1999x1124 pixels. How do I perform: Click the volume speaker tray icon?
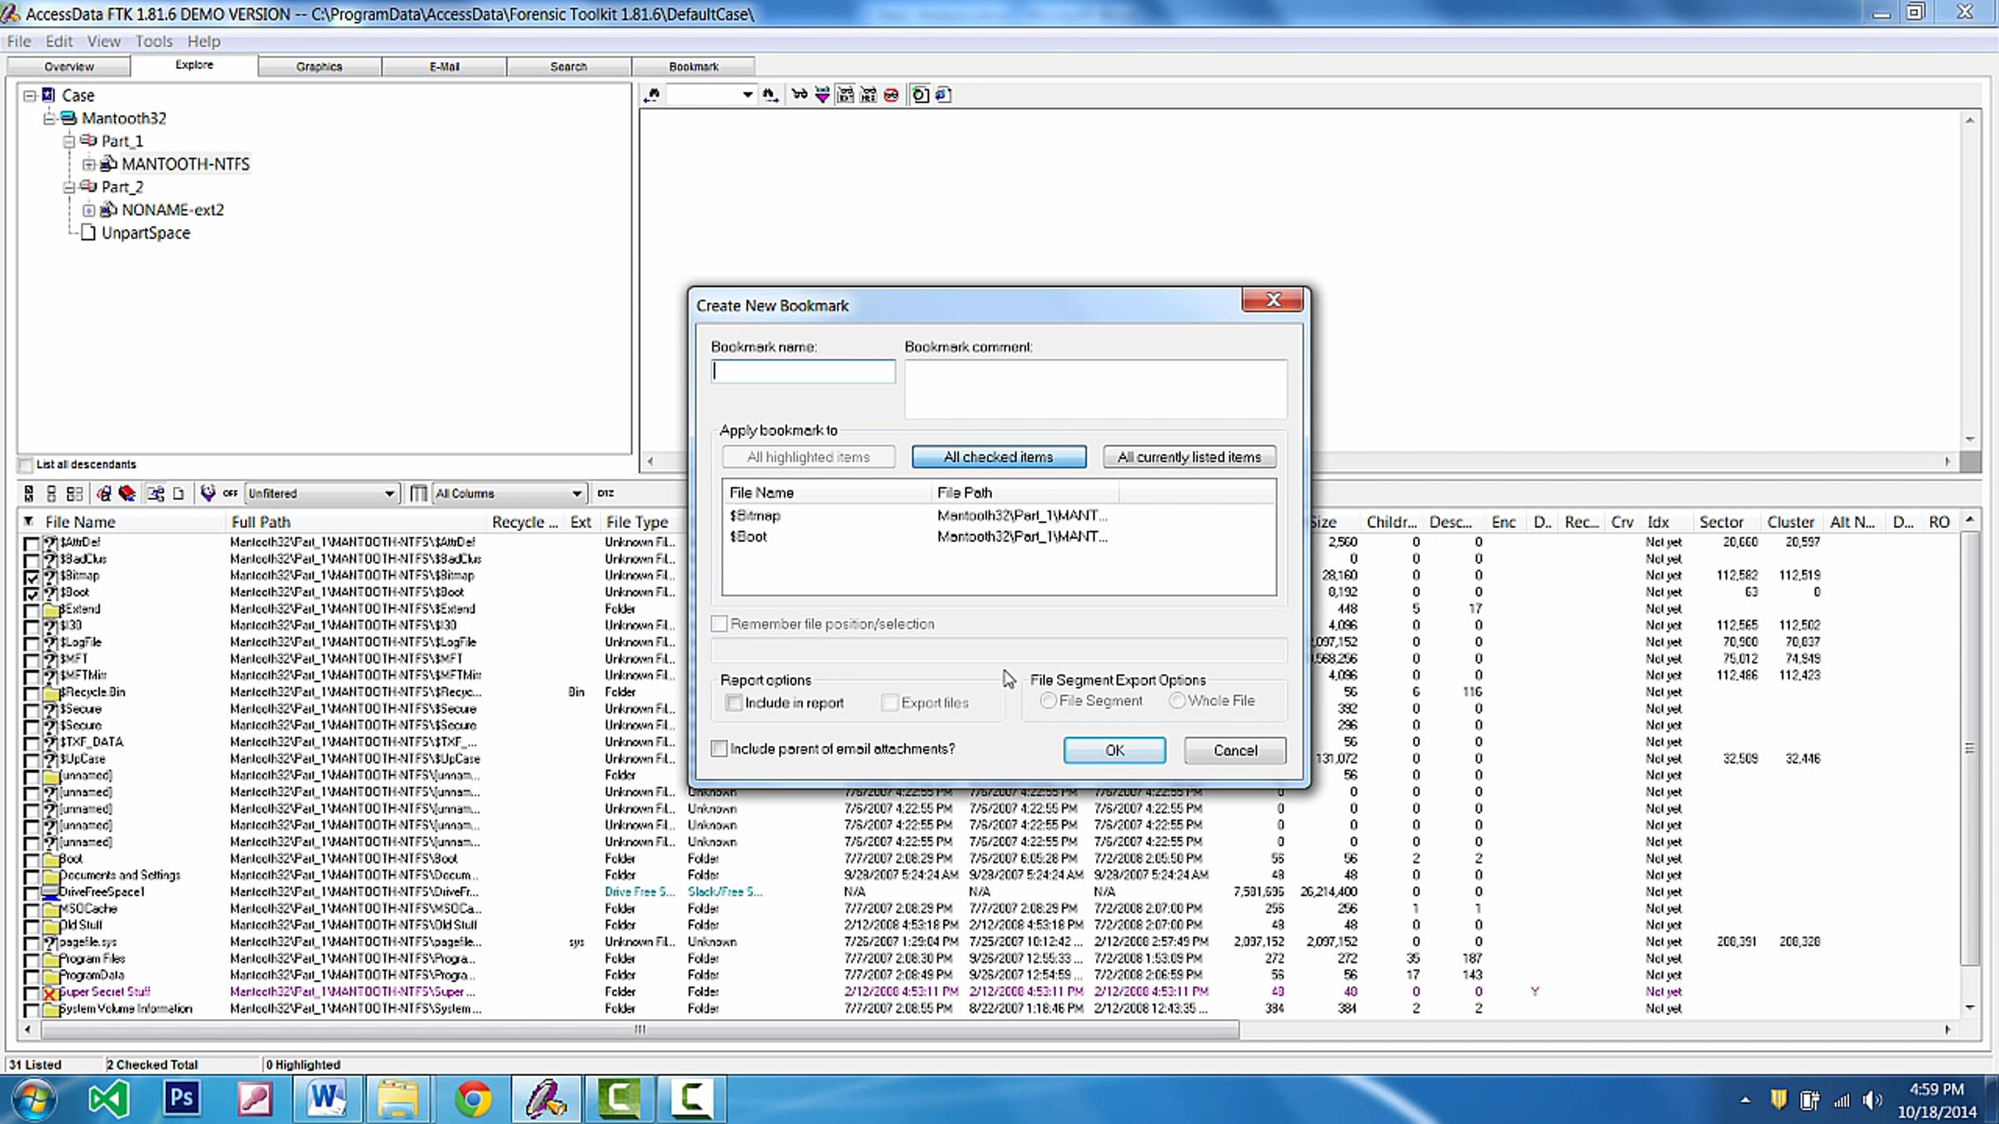(1872, 1101)
